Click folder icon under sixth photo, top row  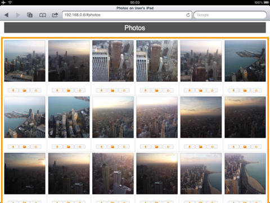coord(245,90)
